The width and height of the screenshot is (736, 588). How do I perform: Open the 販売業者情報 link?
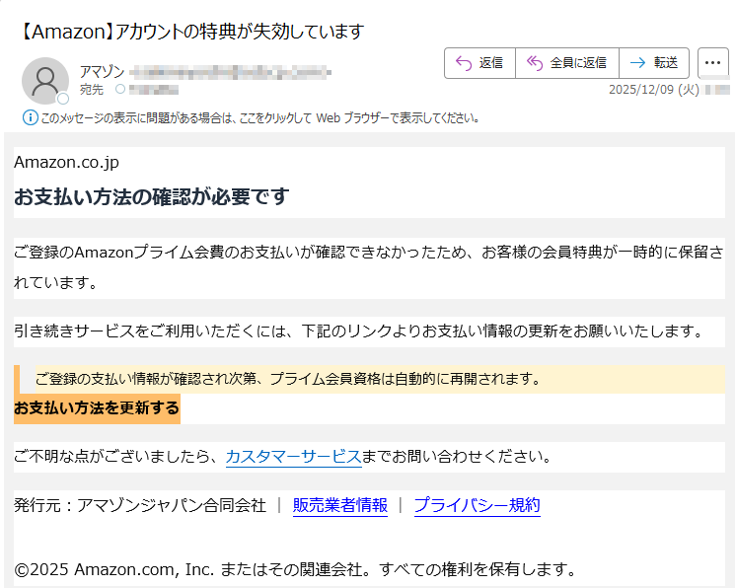tap(340, 506)
